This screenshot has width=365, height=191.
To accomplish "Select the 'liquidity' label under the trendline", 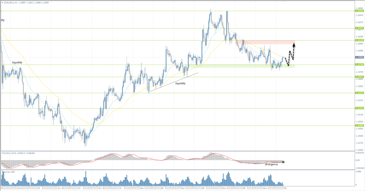I will tap(180, 83).
